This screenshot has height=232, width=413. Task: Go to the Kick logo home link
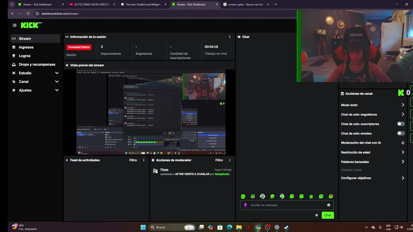point(31,25)
